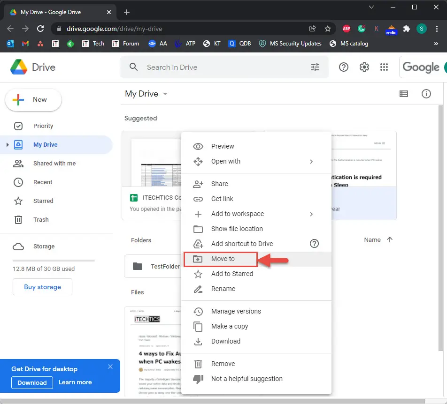
Task: Open Starred in the sidebar
Action: (56, 201)
